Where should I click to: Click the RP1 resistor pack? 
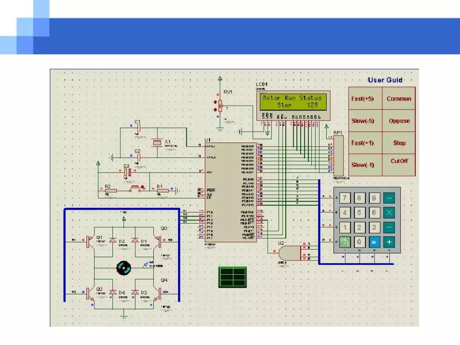coord(338,156)
